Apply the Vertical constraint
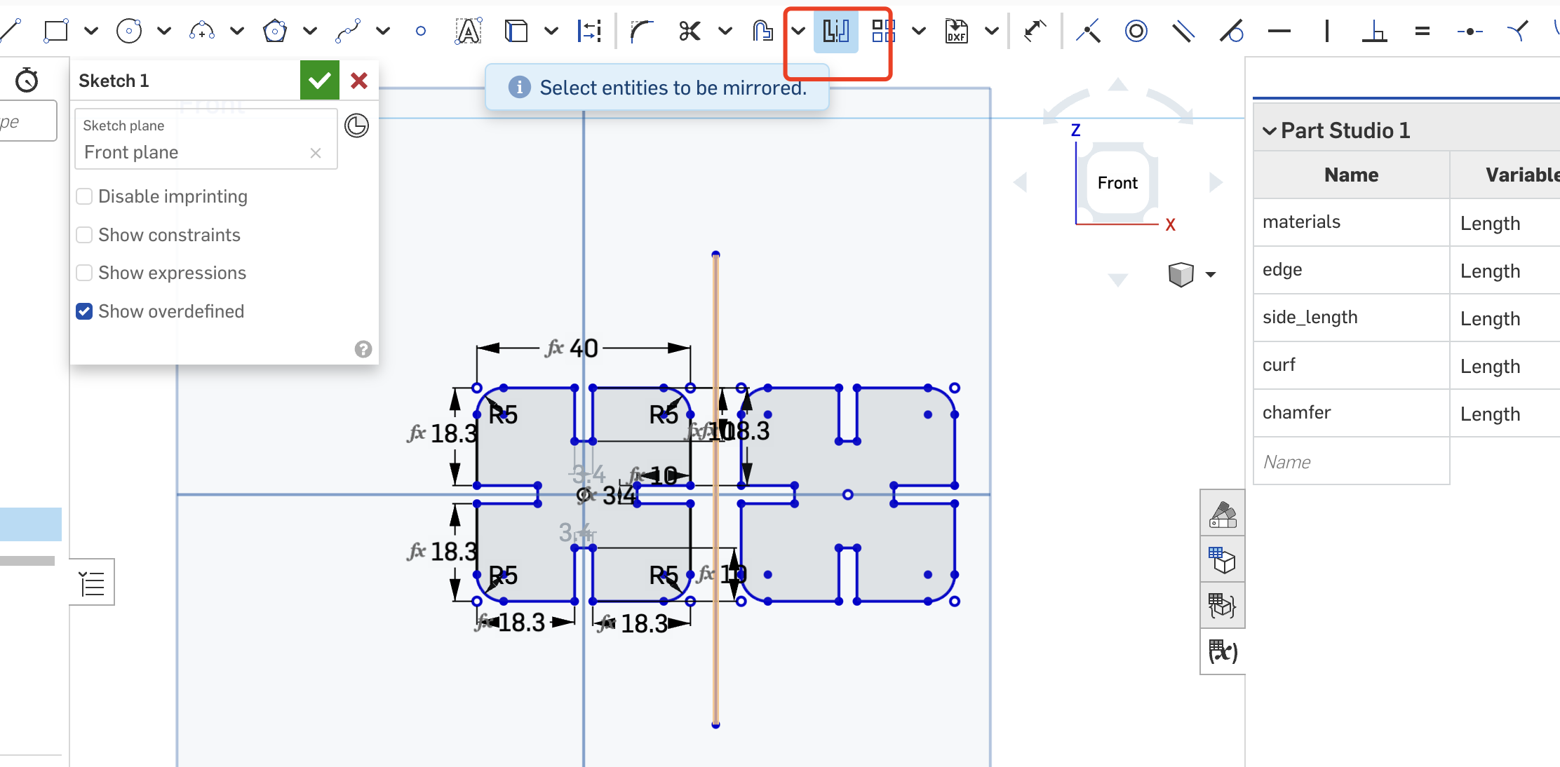This screenshot has width=1560, height=767. 1327,31
